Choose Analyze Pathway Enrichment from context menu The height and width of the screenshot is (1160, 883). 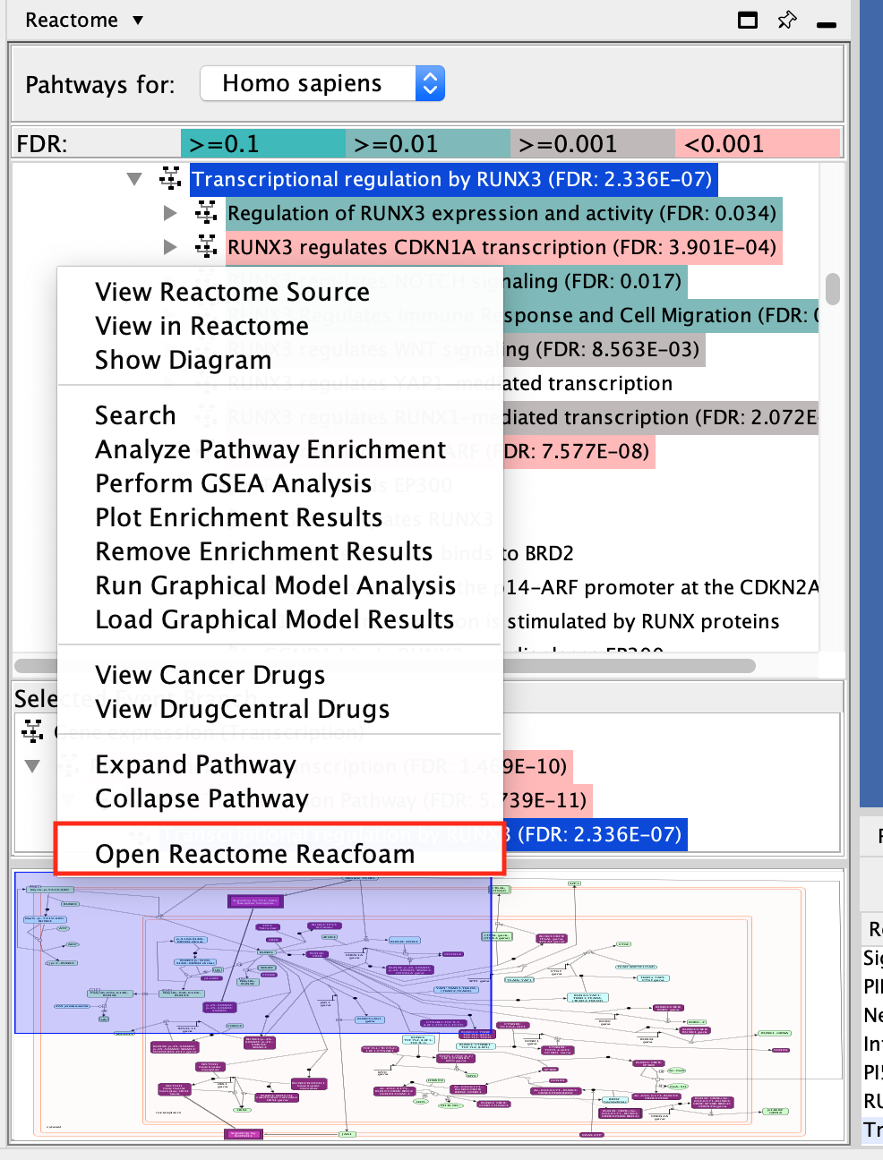coord(270,449)
